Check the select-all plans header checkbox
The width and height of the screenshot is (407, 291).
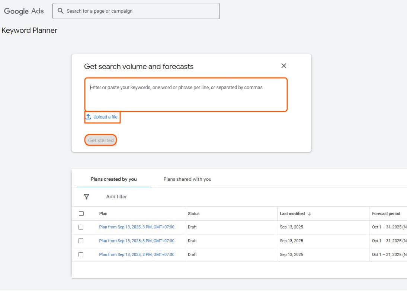click(x=81, y=213)
